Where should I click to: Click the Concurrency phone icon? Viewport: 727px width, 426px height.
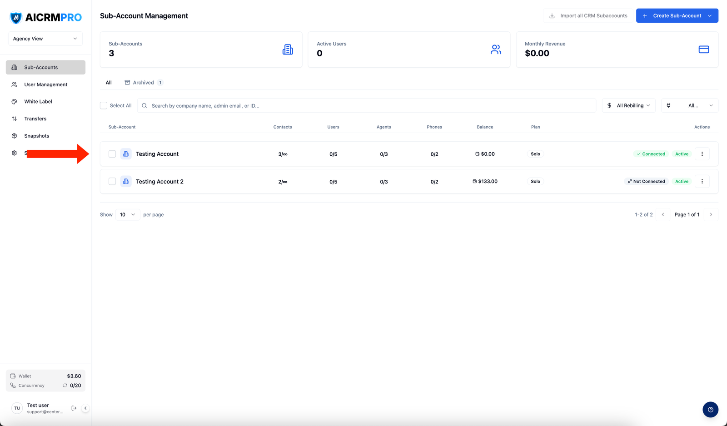13,386
